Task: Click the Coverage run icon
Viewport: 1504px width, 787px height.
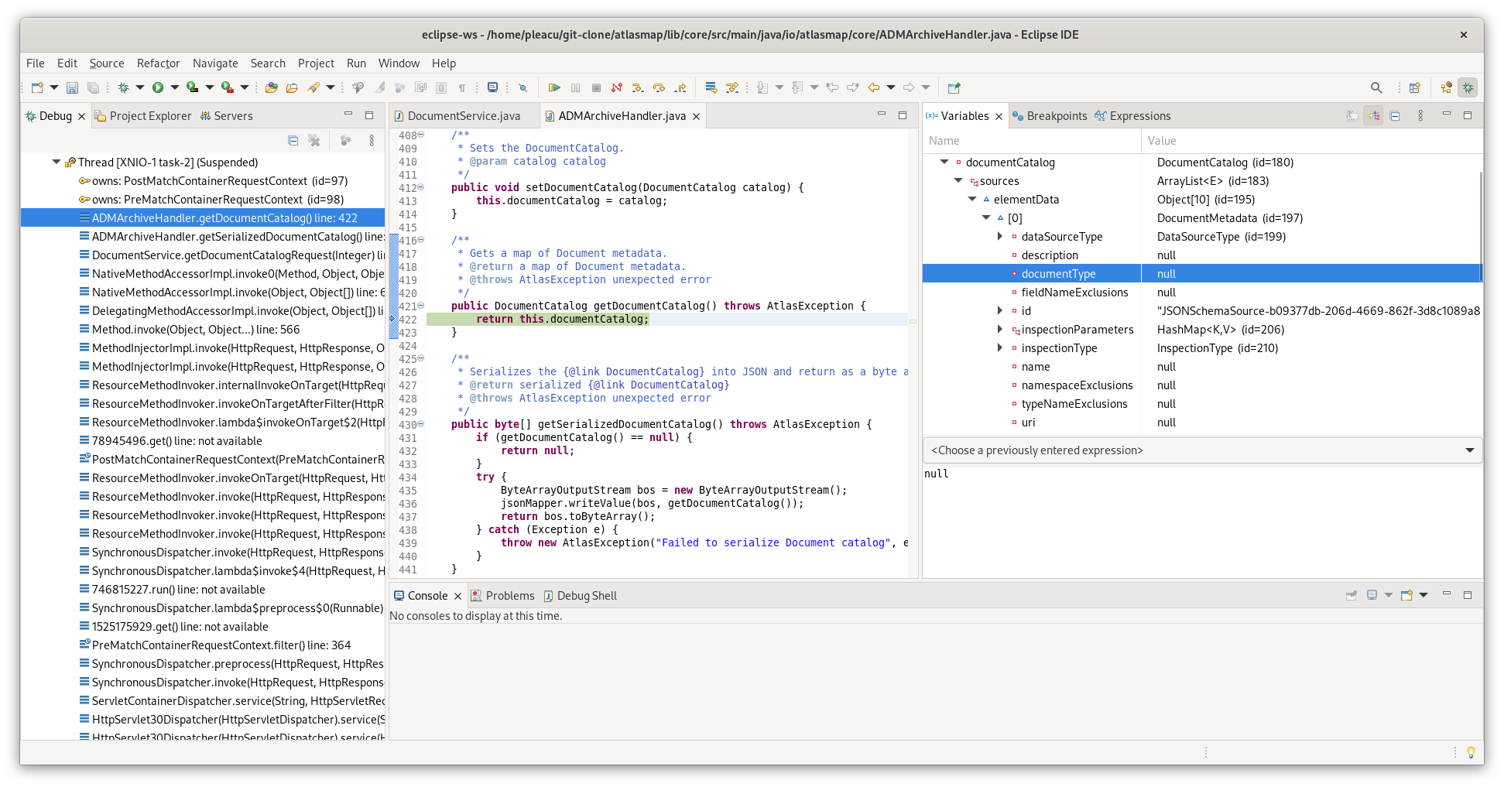Action: pyautogui.click(x=193, y=87)
